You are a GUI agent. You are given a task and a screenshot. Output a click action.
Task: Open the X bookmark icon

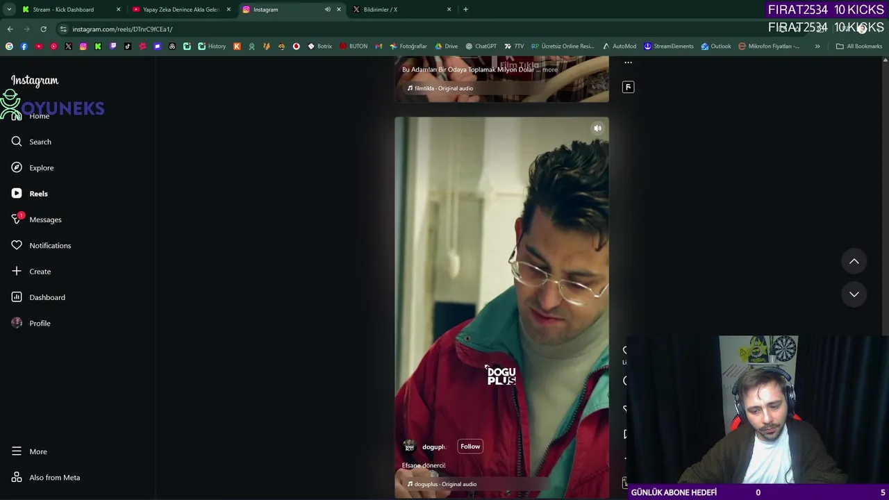tap(68, 47)
